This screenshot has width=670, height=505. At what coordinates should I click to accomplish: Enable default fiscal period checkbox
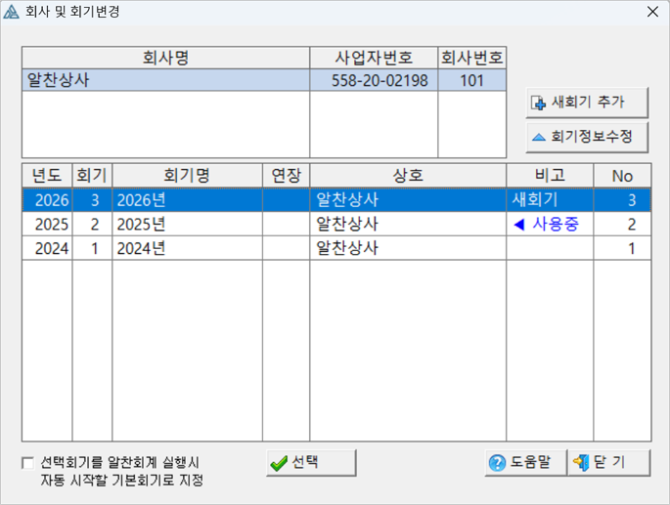point(27,463)
